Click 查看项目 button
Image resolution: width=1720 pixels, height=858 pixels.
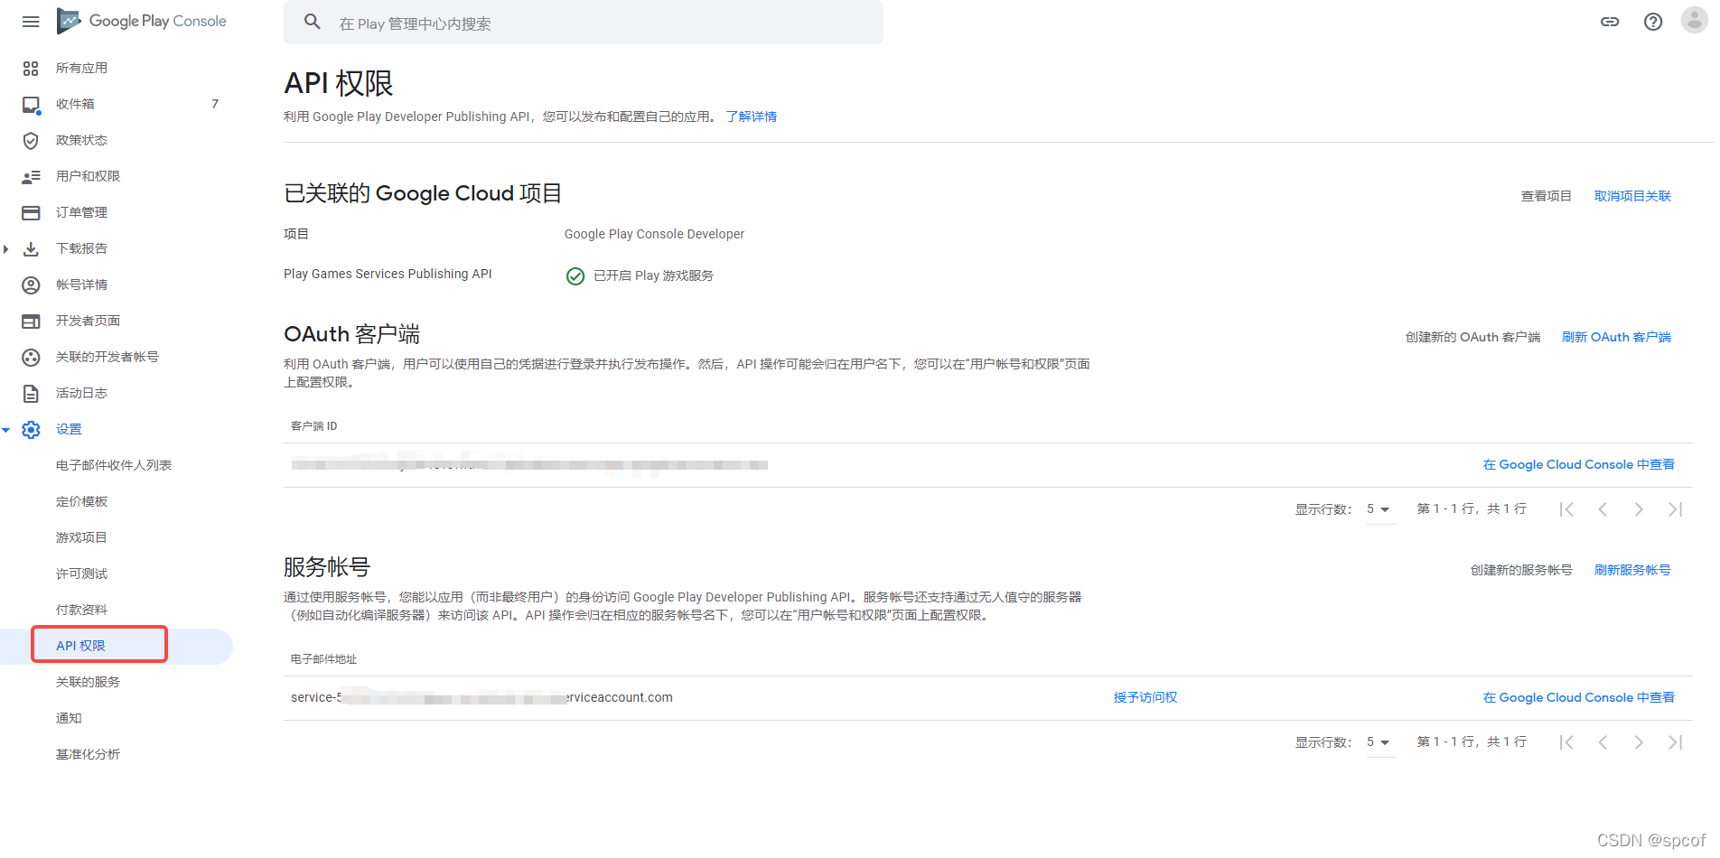1546,196
